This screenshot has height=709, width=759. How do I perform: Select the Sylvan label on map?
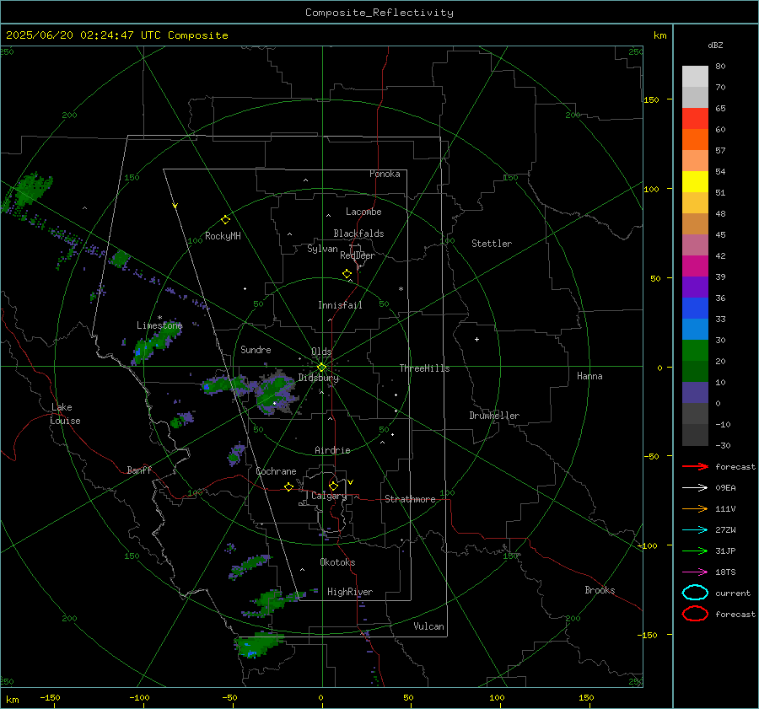[322, 249]
